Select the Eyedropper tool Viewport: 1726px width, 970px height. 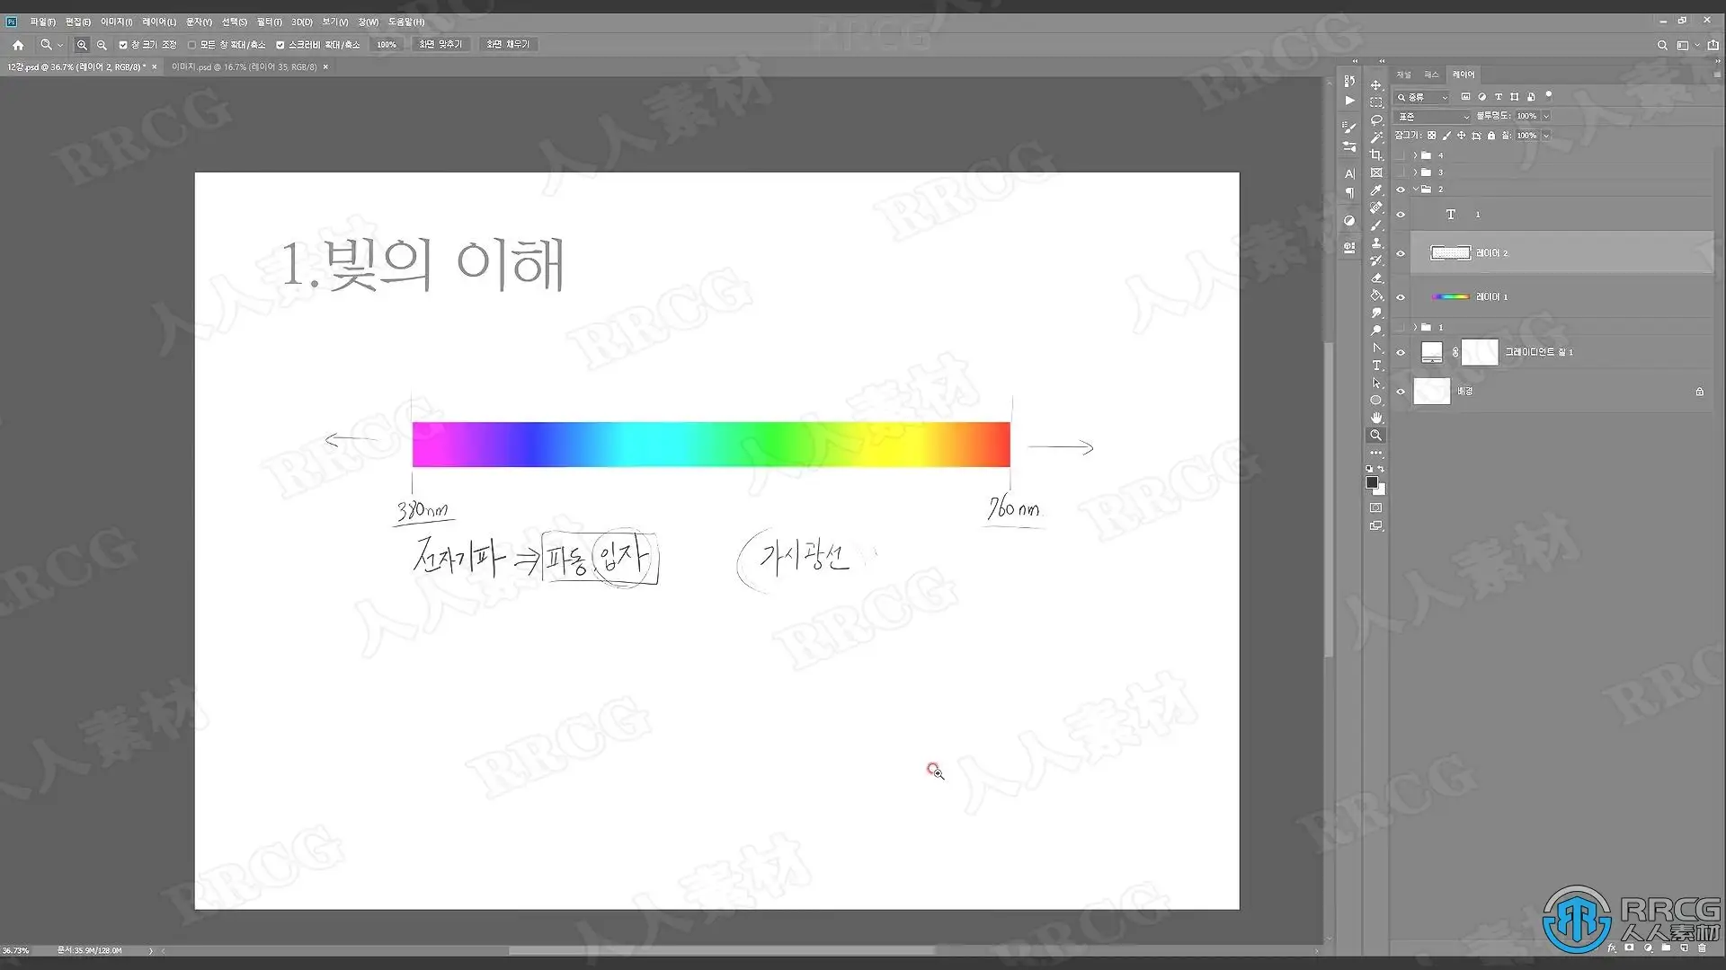pyautogui.click(x=1375, y=190)
